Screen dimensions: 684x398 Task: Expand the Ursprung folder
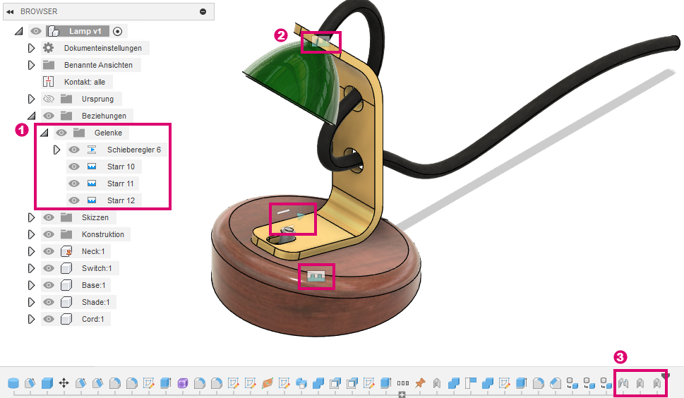click(31, 99)
